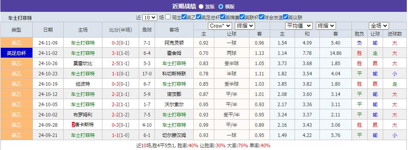
Task: Click the 17-0 corner count
Action: tap(147, 74)
